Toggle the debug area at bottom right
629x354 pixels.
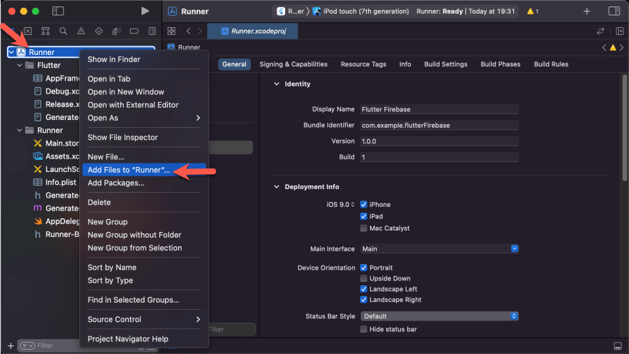click(618, 345)
